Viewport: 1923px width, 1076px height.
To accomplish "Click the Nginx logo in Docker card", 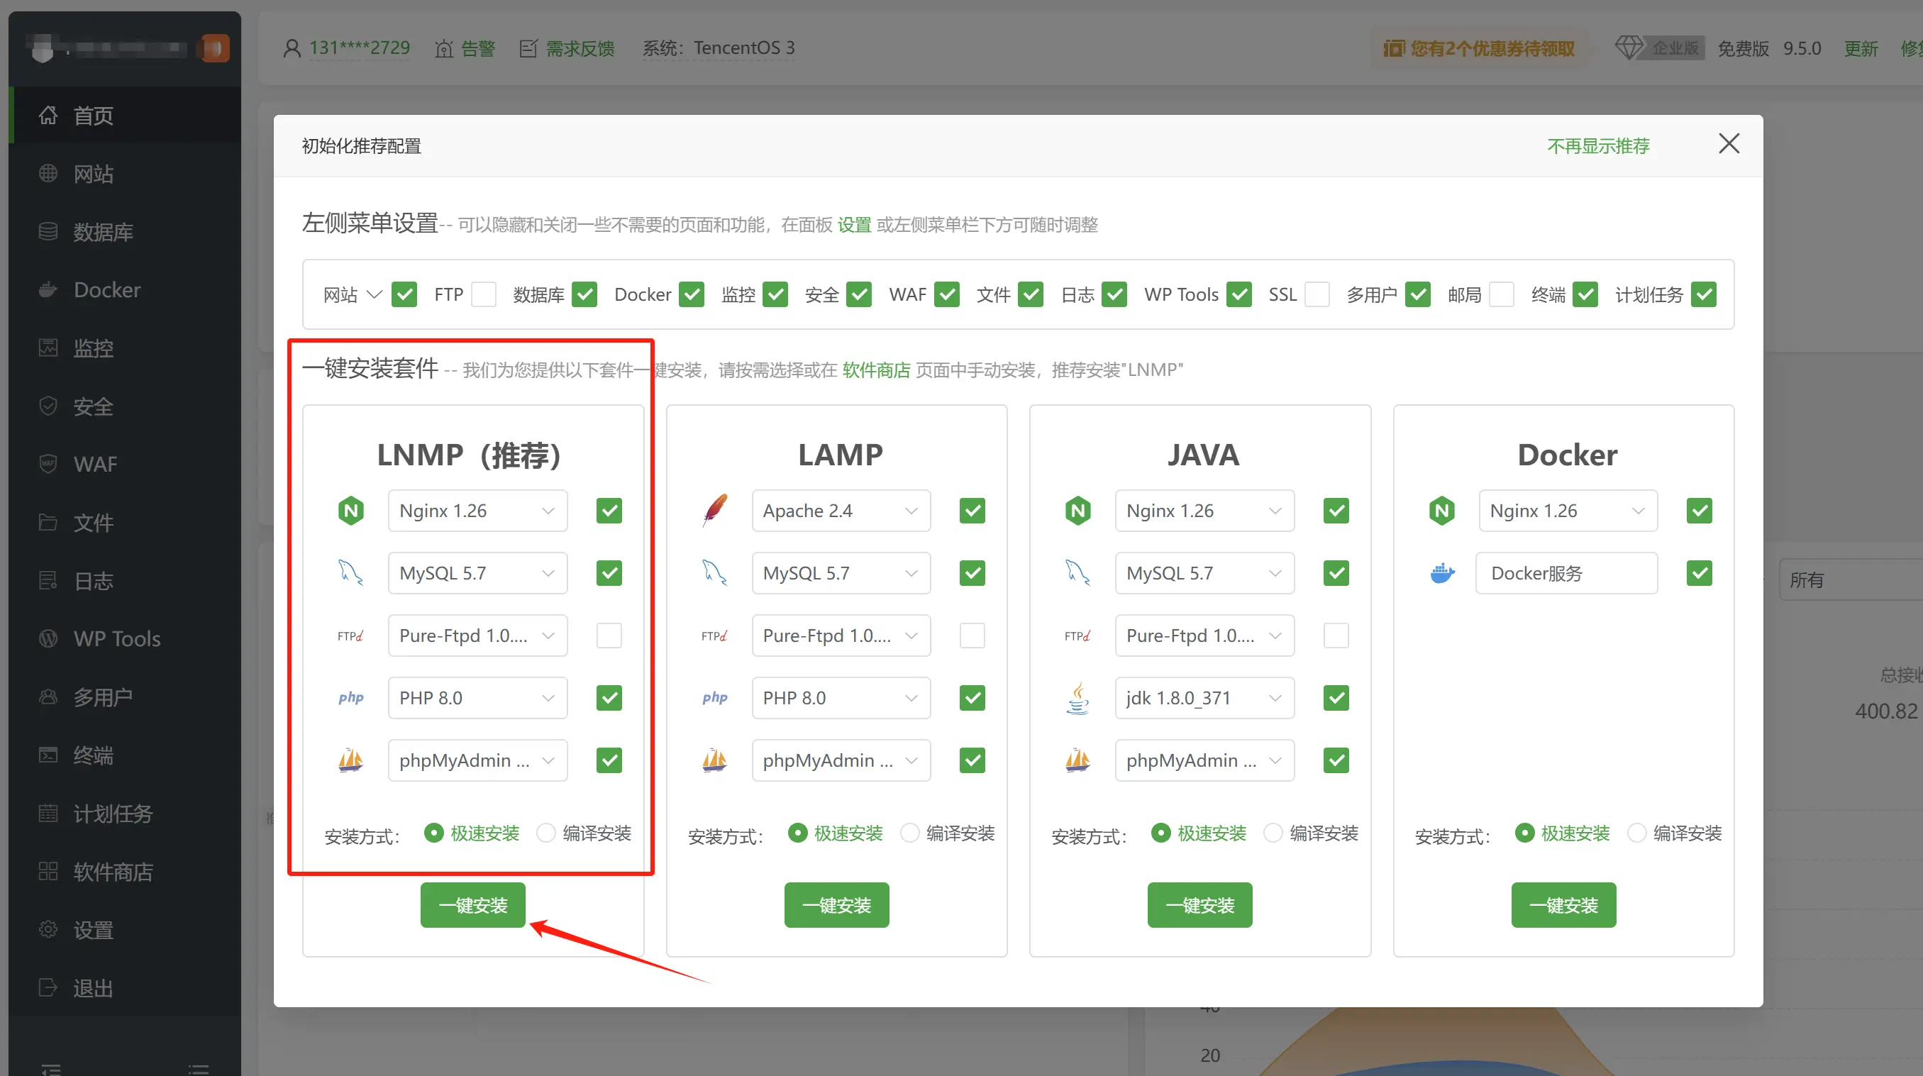I will [1442, 511].
